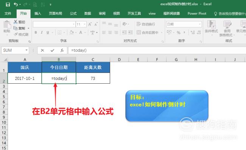The image size is (246, 150).
Task: Toggle Underline formatting
Action: (48, 32)
